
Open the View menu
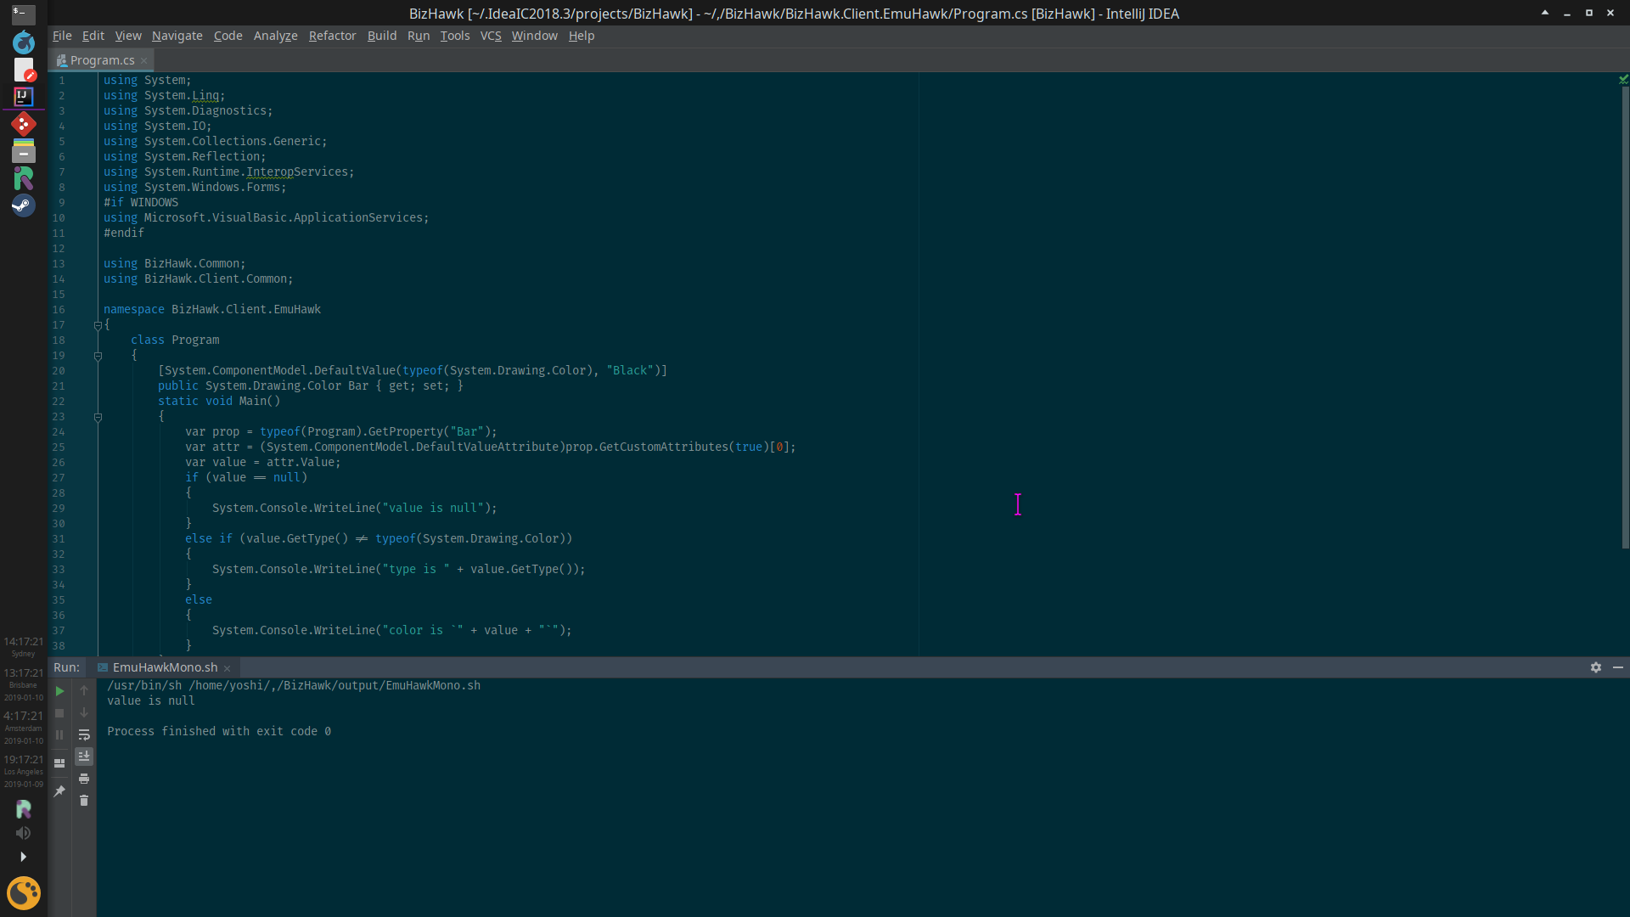(x=128, y=36)
